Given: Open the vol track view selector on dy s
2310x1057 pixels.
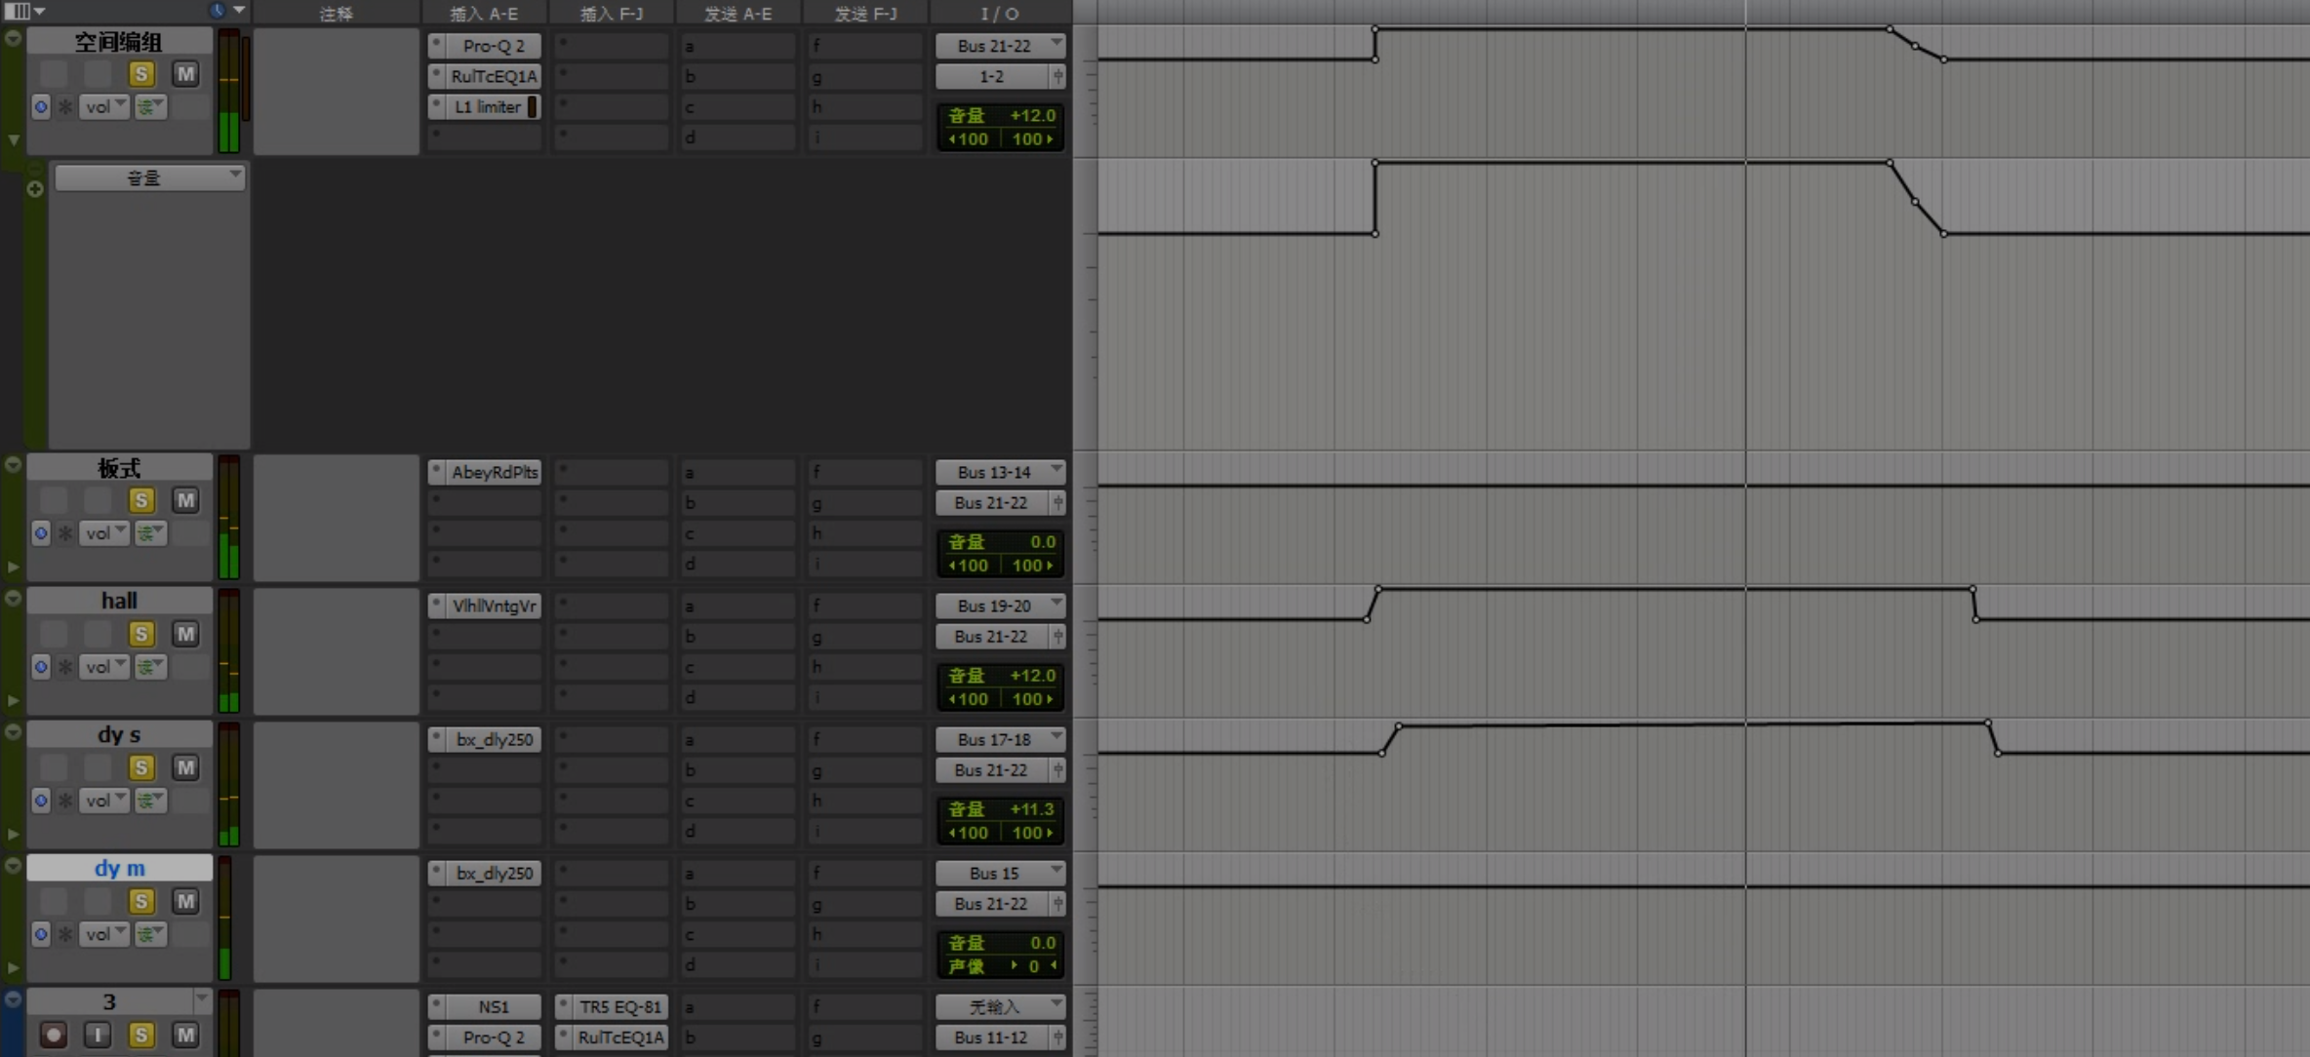Looking at the screenshot, I should click(104, 801).
